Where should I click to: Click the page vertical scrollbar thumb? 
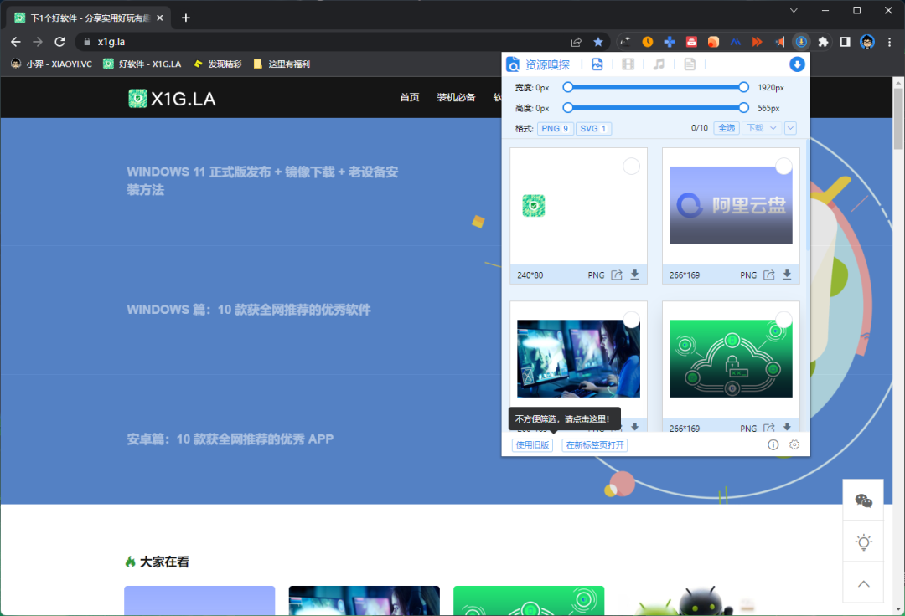[898, 119]
